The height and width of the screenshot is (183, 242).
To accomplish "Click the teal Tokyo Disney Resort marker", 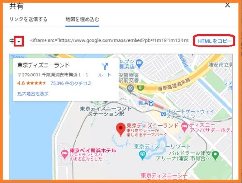I will 142,155.
